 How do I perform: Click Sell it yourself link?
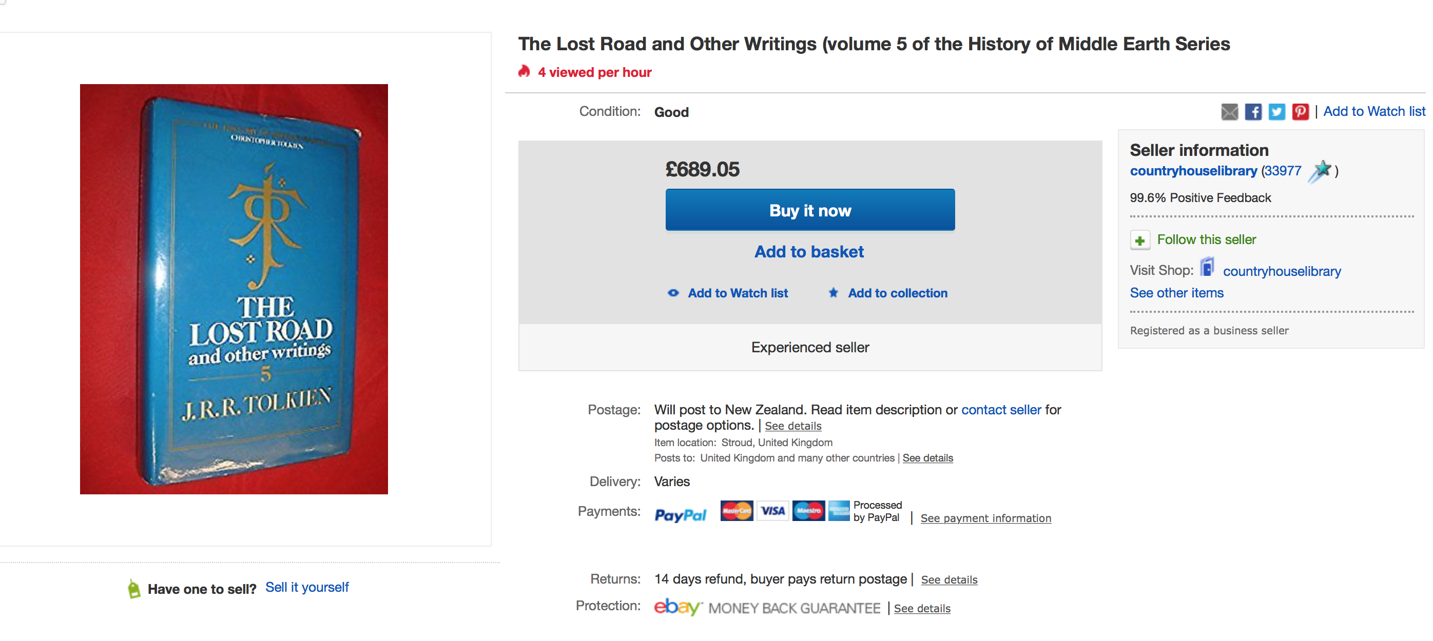click(x=306, y=587)
